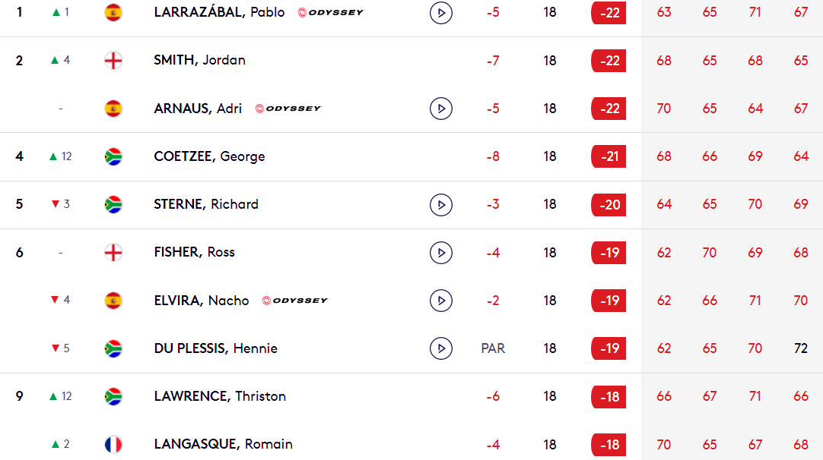
Task: Click Du Plessis final round score 72
Action: (800, 348)
